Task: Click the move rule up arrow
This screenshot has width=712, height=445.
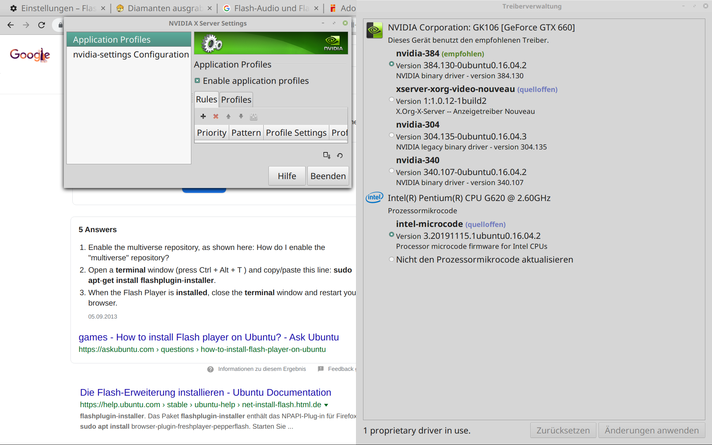Action: point(228,116)
